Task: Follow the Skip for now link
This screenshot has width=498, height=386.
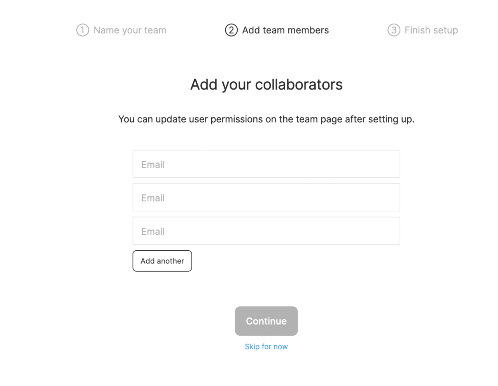Action: (266, 347)
